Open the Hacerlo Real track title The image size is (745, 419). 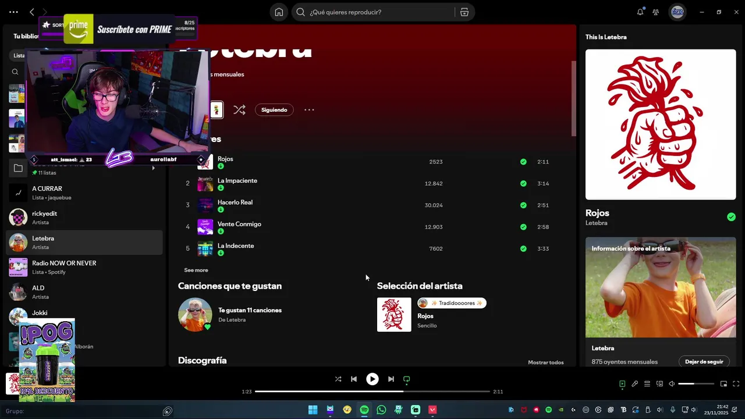click(x=235, y=203)
